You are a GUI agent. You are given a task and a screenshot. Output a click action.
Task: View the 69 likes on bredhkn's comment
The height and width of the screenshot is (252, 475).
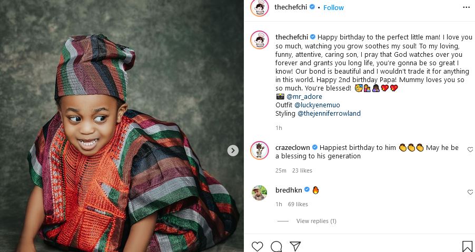[298, 204]
